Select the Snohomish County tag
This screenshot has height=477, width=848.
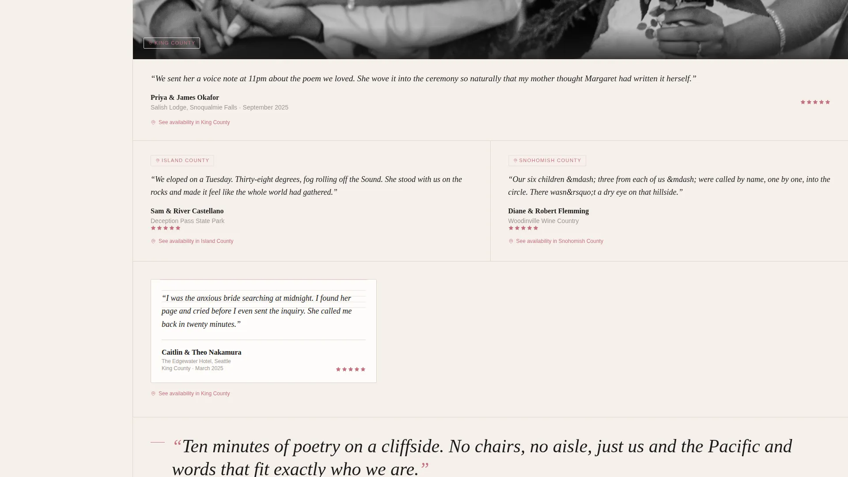click(547, 160)
